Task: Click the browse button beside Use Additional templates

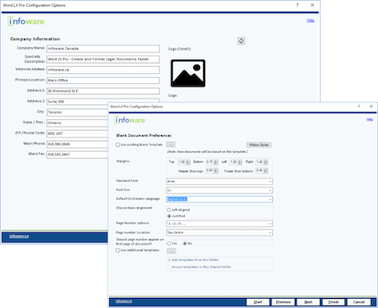Action: pyautogui.click(x=171, y=251)
